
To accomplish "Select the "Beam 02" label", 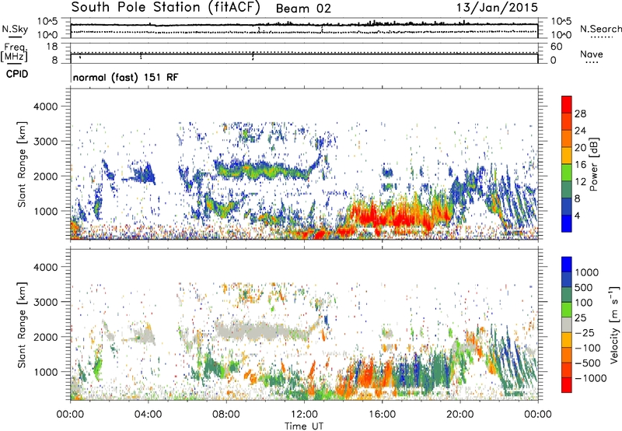I will (303, 9).
